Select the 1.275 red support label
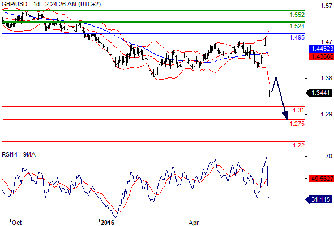This screenshot has height=226, width=334. click(297, 124)
